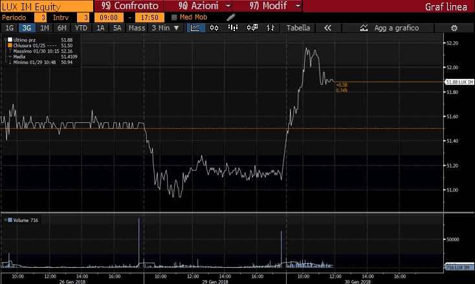
Task: Open the Tabella view
Action: coord(298,28)
